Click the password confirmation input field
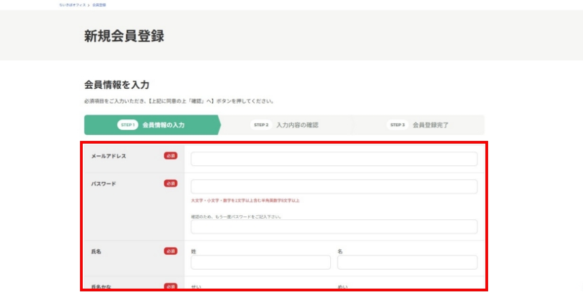This screenshot has height=292, width=583. [x=334, y=227]
